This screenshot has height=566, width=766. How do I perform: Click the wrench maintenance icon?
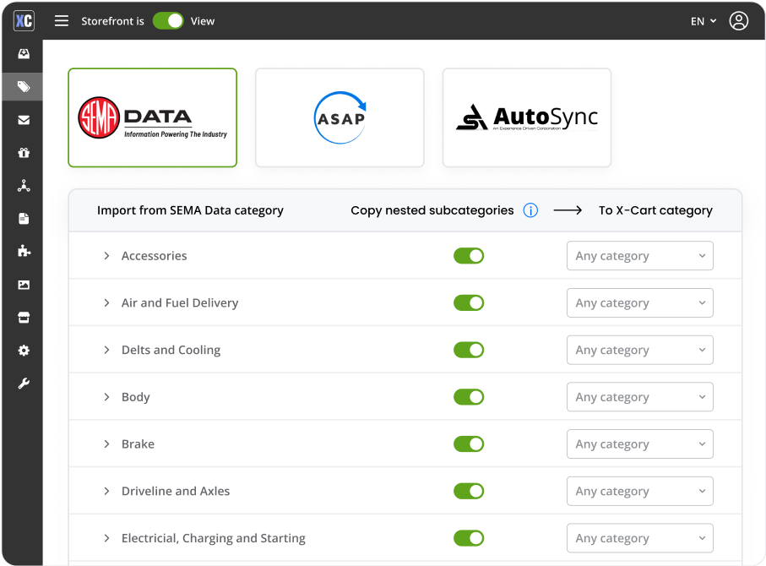[23, 383]
